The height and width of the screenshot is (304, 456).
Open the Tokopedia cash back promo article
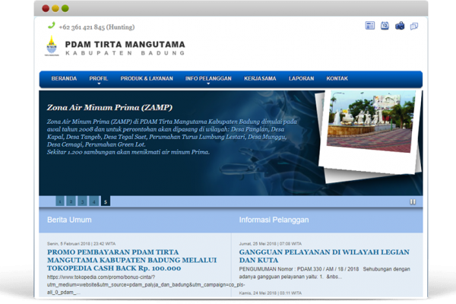[x=131, y=260]
